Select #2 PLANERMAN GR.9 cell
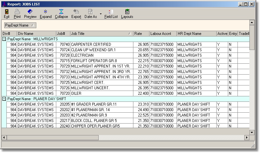This screenshot has height=153, width=260. [x=102, y=115]
